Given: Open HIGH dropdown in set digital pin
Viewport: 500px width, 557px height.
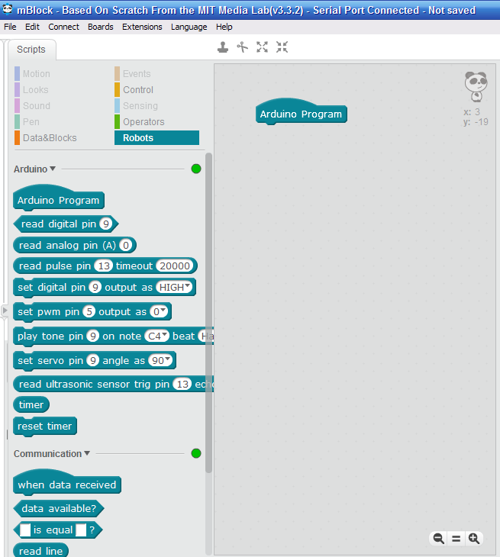Looking at the screenshot, I should point(174,287).
